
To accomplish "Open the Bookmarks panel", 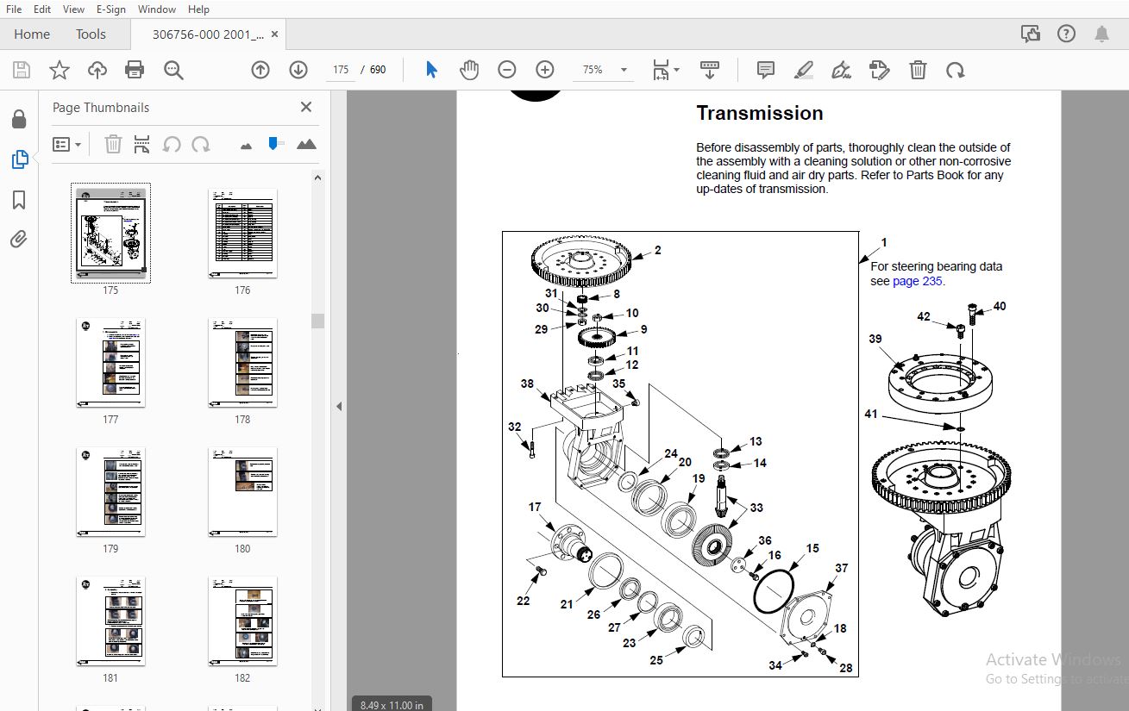I will (19, 200).
